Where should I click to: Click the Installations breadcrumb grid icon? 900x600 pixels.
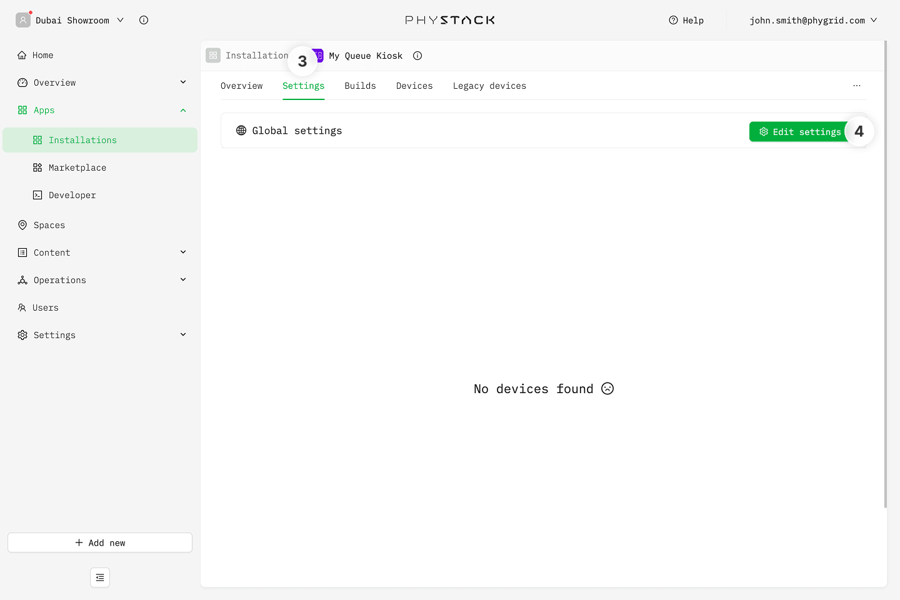213,56
